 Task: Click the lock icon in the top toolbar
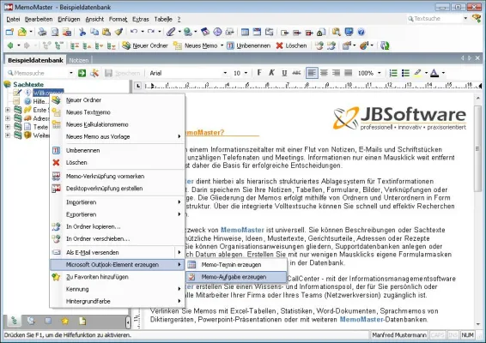(321, 32)
